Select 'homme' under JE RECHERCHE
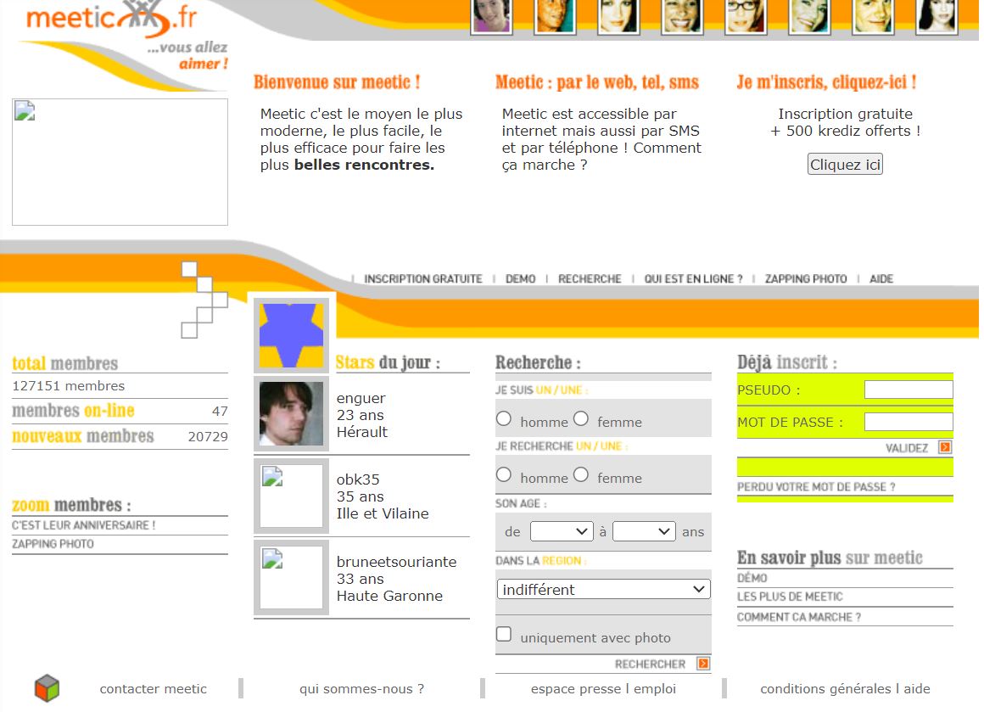 tap(504, 474)
